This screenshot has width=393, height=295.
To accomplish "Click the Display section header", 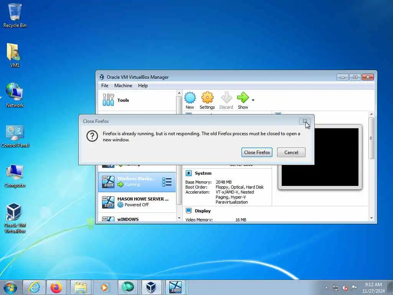I will [203, 211].
